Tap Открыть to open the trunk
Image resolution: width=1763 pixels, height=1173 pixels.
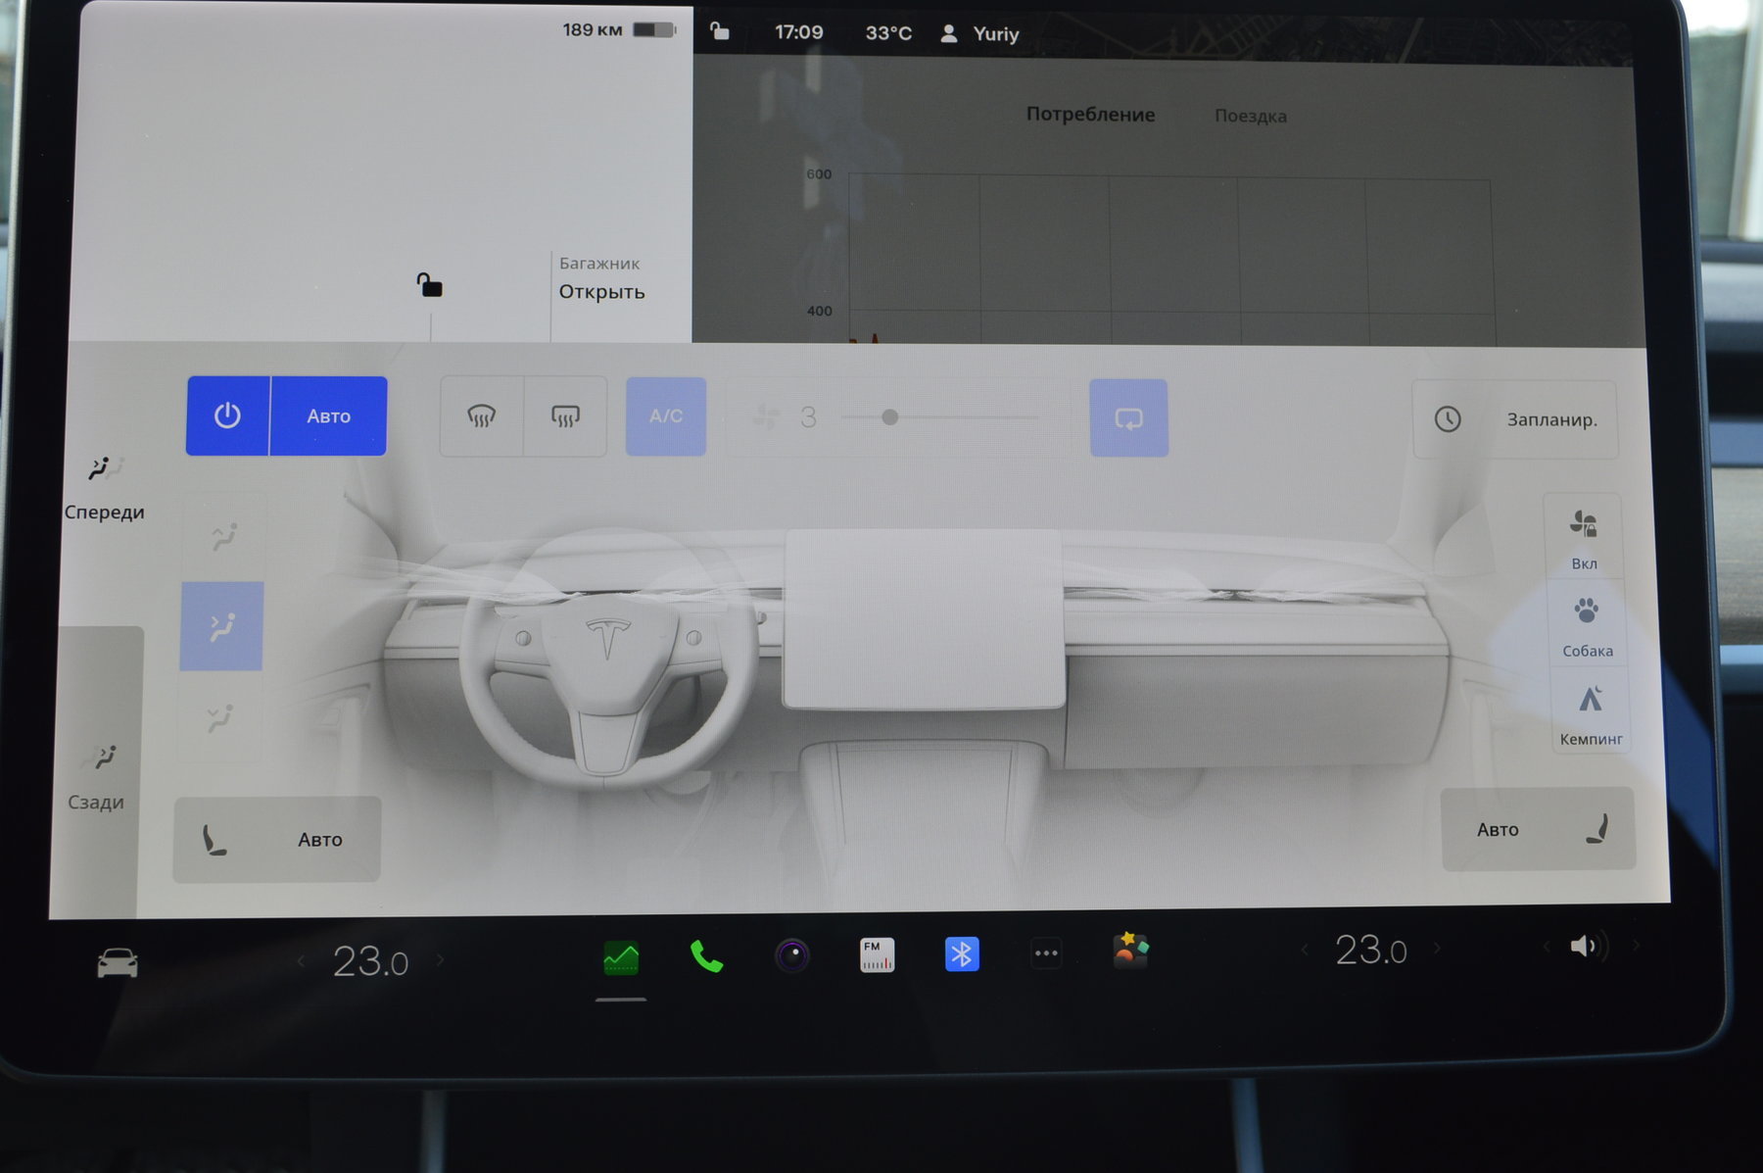pyautogui.click(x=601, y=291)
